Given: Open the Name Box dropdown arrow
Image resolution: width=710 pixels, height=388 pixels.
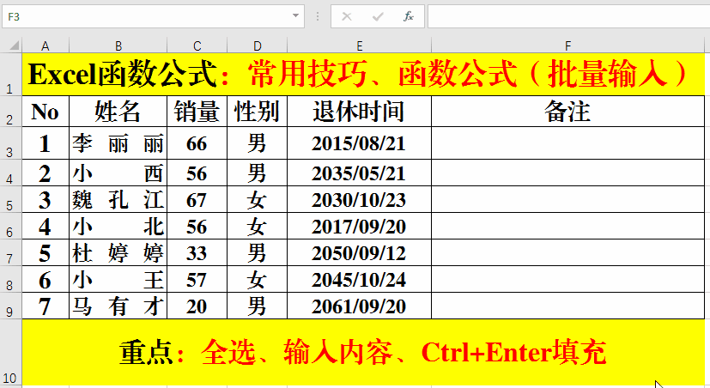Looking at the screenshot, I should (295, 15).
